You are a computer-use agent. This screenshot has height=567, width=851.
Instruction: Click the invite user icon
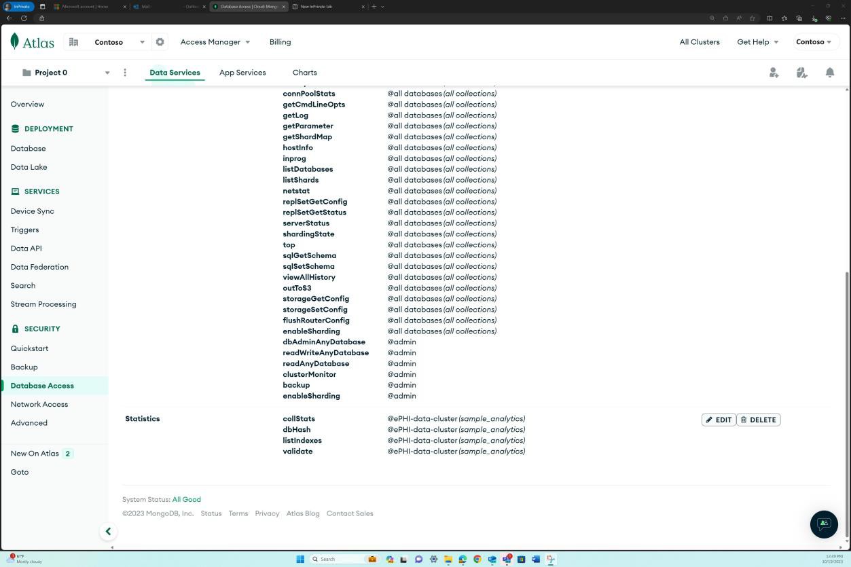click(x=774, y=72)
